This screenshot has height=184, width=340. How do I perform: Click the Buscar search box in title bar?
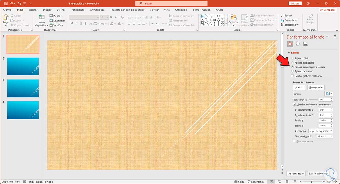[171, 3]
